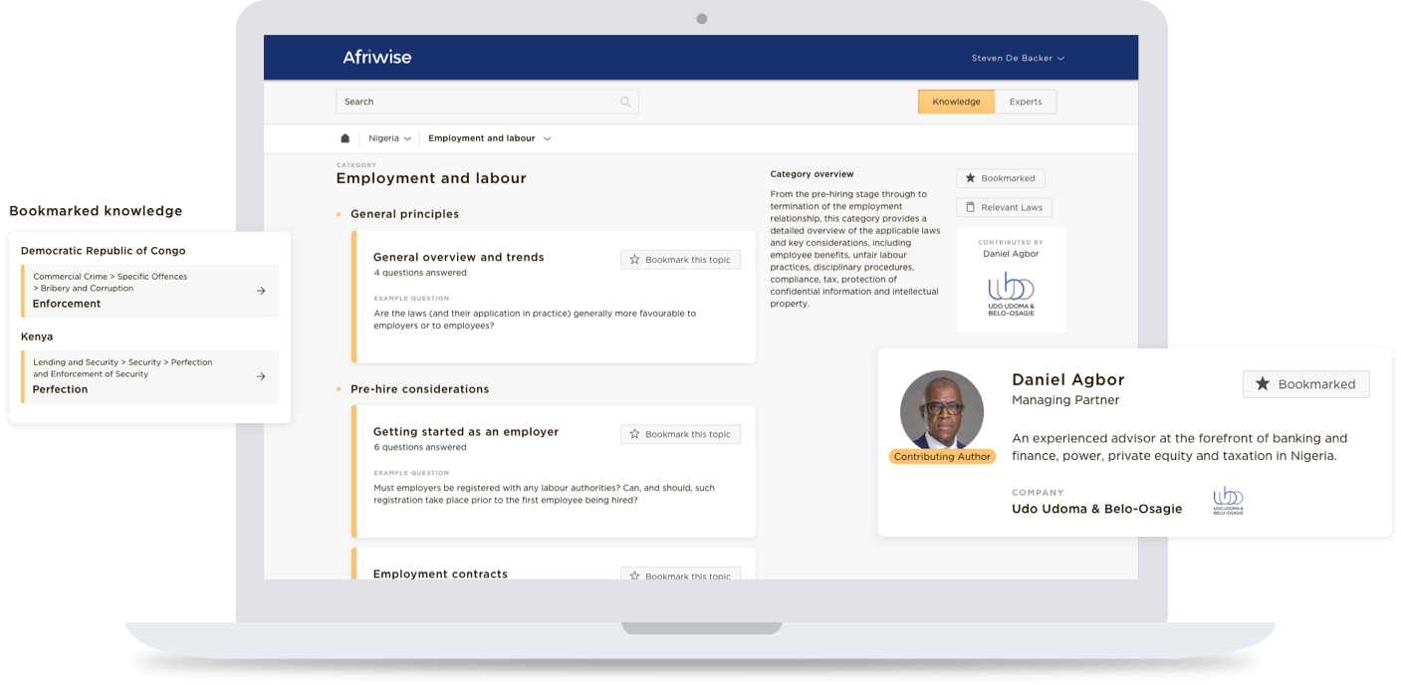Click the Afriwise logo

376,58
